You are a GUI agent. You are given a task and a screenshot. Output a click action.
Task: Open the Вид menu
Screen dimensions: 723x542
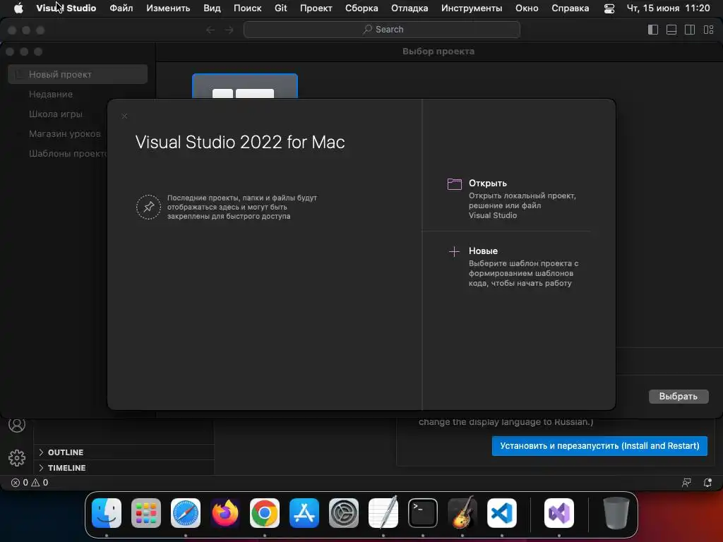click(x=212, y=8)
